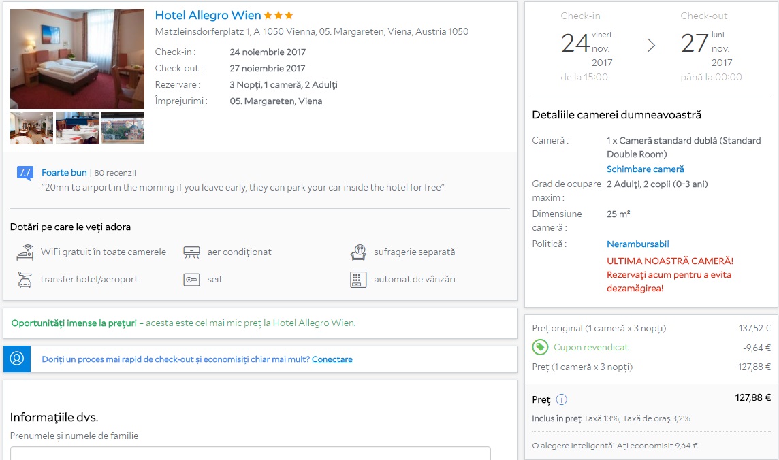Click the vending machine icon
This screenshot has width=779, height=460.
[x=358, y=280]
